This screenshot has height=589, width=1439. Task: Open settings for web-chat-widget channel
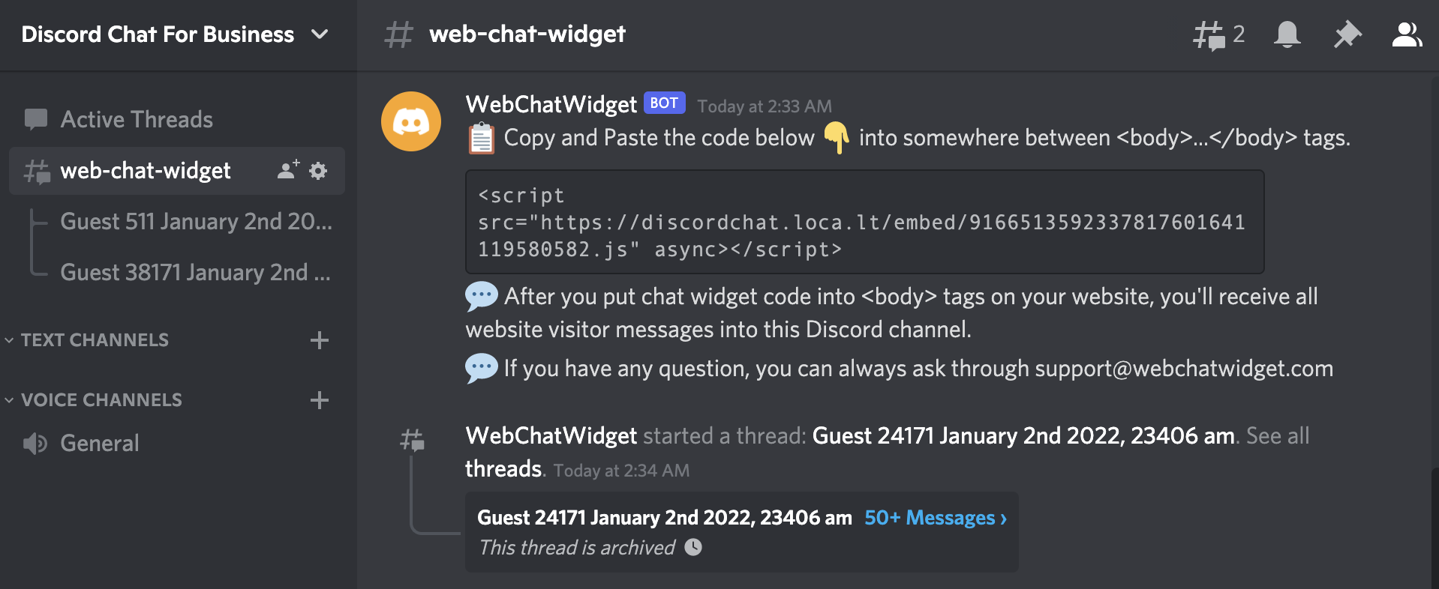click(318, 171)
